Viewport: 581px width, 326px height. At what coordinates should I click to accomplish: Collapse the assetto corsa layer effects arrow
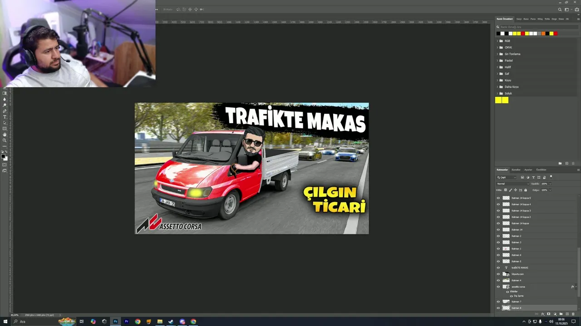click(576, 287)
